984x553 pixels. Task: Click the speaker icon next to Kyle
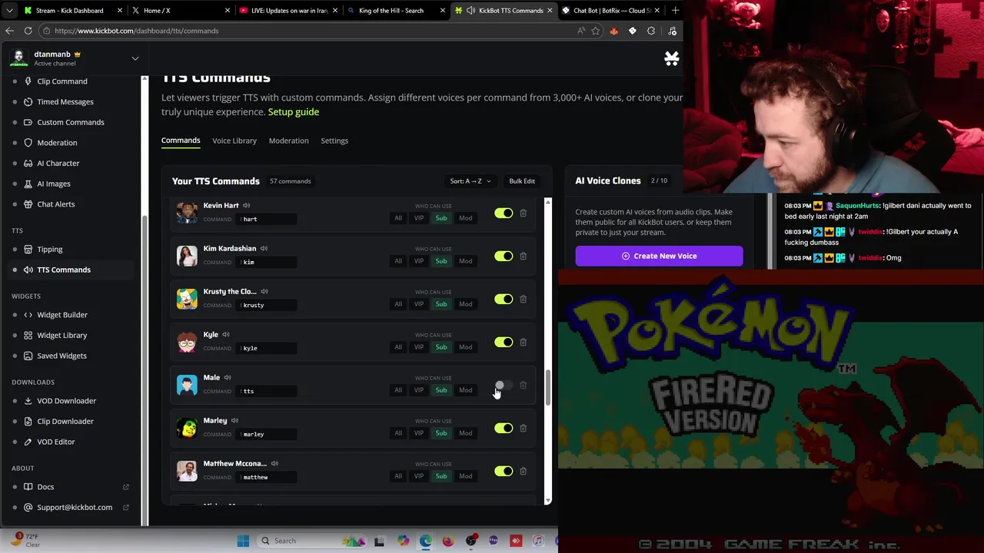point(226,334)
